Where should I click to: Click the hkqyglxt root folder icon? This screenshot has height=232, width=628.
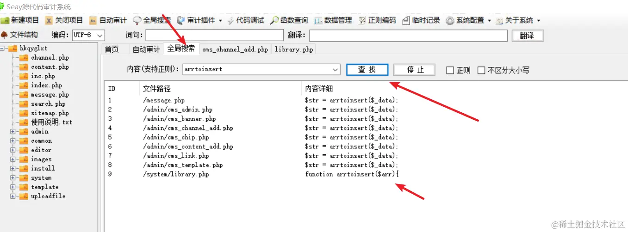(12, 49)
